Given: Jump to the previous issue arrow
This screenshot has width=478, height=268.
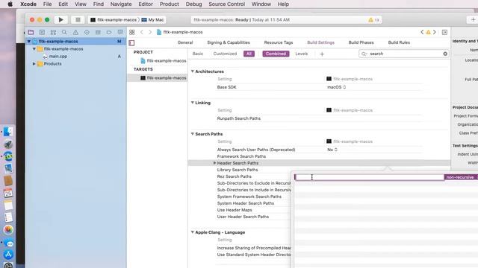Looking at the screenshot, I should pyautogui.click(x=422, y=32).
